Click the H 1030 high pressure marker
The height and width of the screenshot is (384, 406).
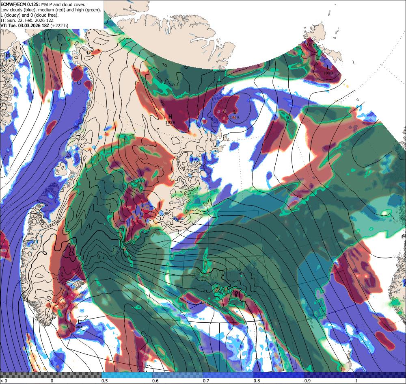pyautogui.click(x=8, y=58)
